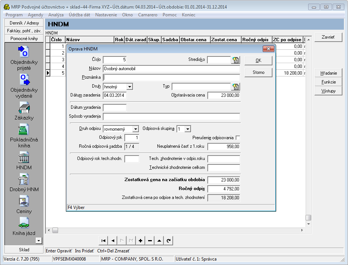Add a new record with plus

point(140,241)
